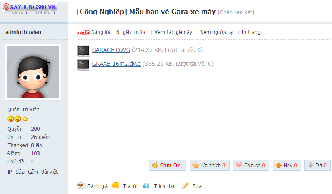Open adminthuvien user avatar image

(33, 72)
